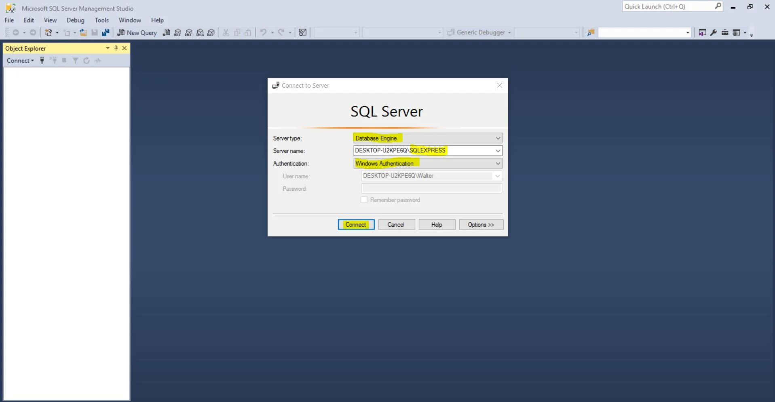
Task: Open the Window menu
Action: click(x=130, y=20)
